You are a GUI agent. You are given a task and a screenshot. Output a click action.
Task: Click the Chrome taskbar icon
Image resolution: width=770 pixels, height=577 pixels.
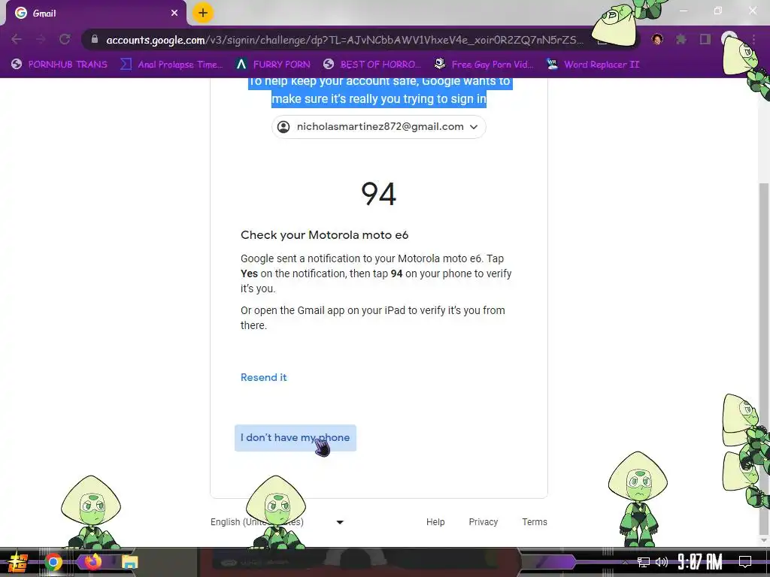click(x=53, y=562)
